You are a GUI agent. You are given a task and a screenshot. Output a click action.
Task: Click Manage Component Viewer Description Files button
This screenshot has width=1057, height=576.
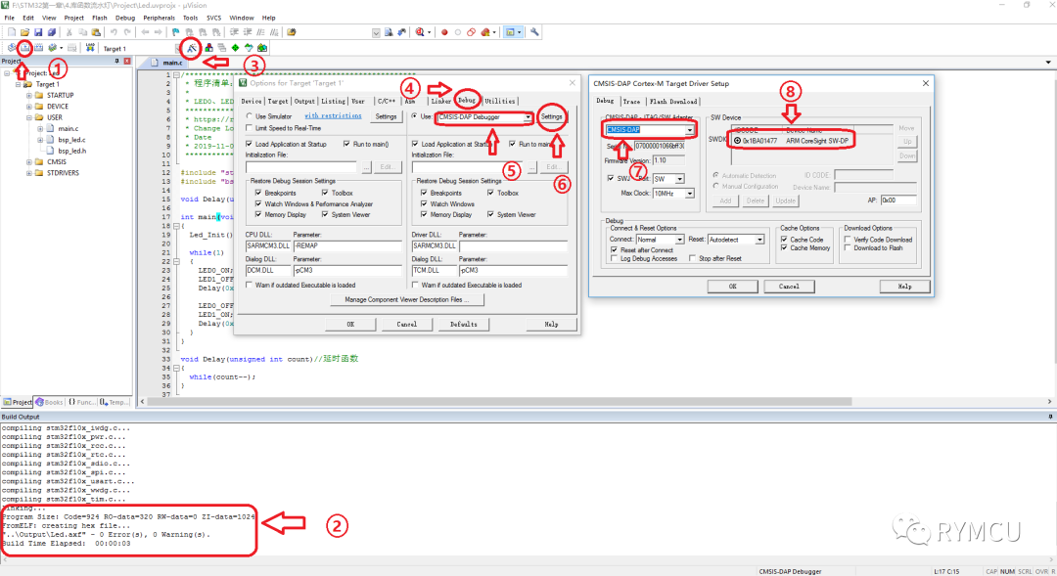(408, 300)
